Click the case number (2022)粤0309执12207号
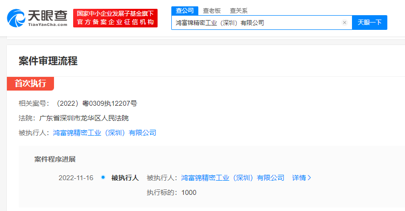This screenshot has height=211, width=405. [x=96, y=104]
